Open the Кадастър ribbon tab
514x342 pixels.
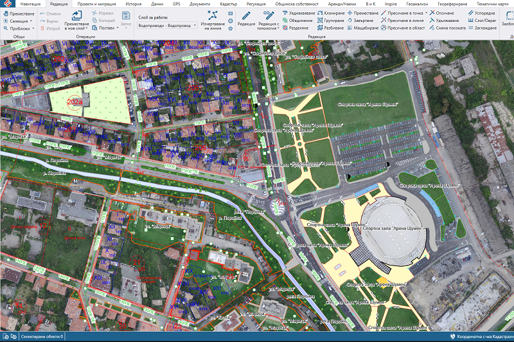click(x=229, y=4)
